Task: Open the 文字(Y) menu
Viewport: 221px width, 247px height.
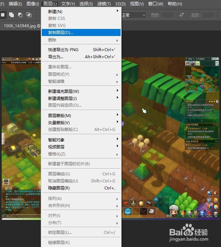Action: click(68, 4)
